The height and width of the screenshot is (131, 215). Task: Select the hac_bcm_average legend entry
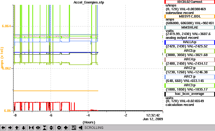pos(190,94)
